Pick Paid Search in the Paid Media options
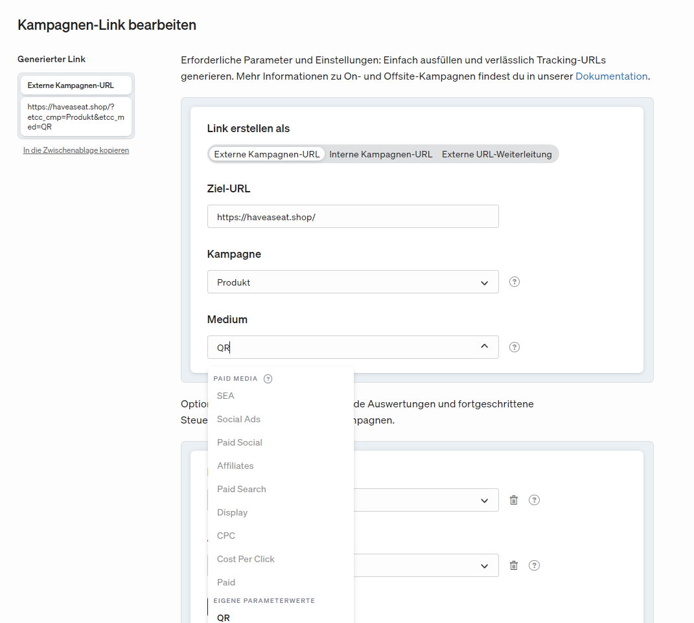694x623 pixels. 241,489
